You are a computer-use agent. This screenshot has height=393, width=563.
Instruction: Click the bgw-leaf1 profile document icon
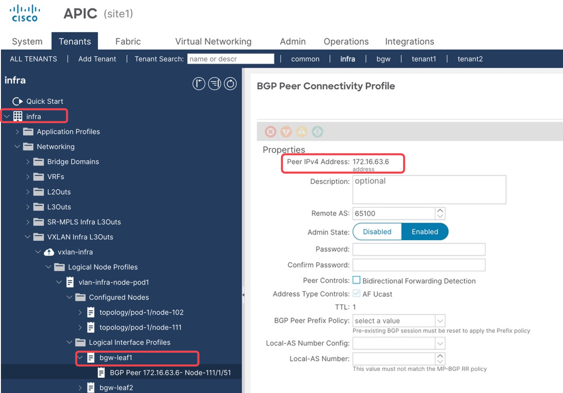point(90,358)
